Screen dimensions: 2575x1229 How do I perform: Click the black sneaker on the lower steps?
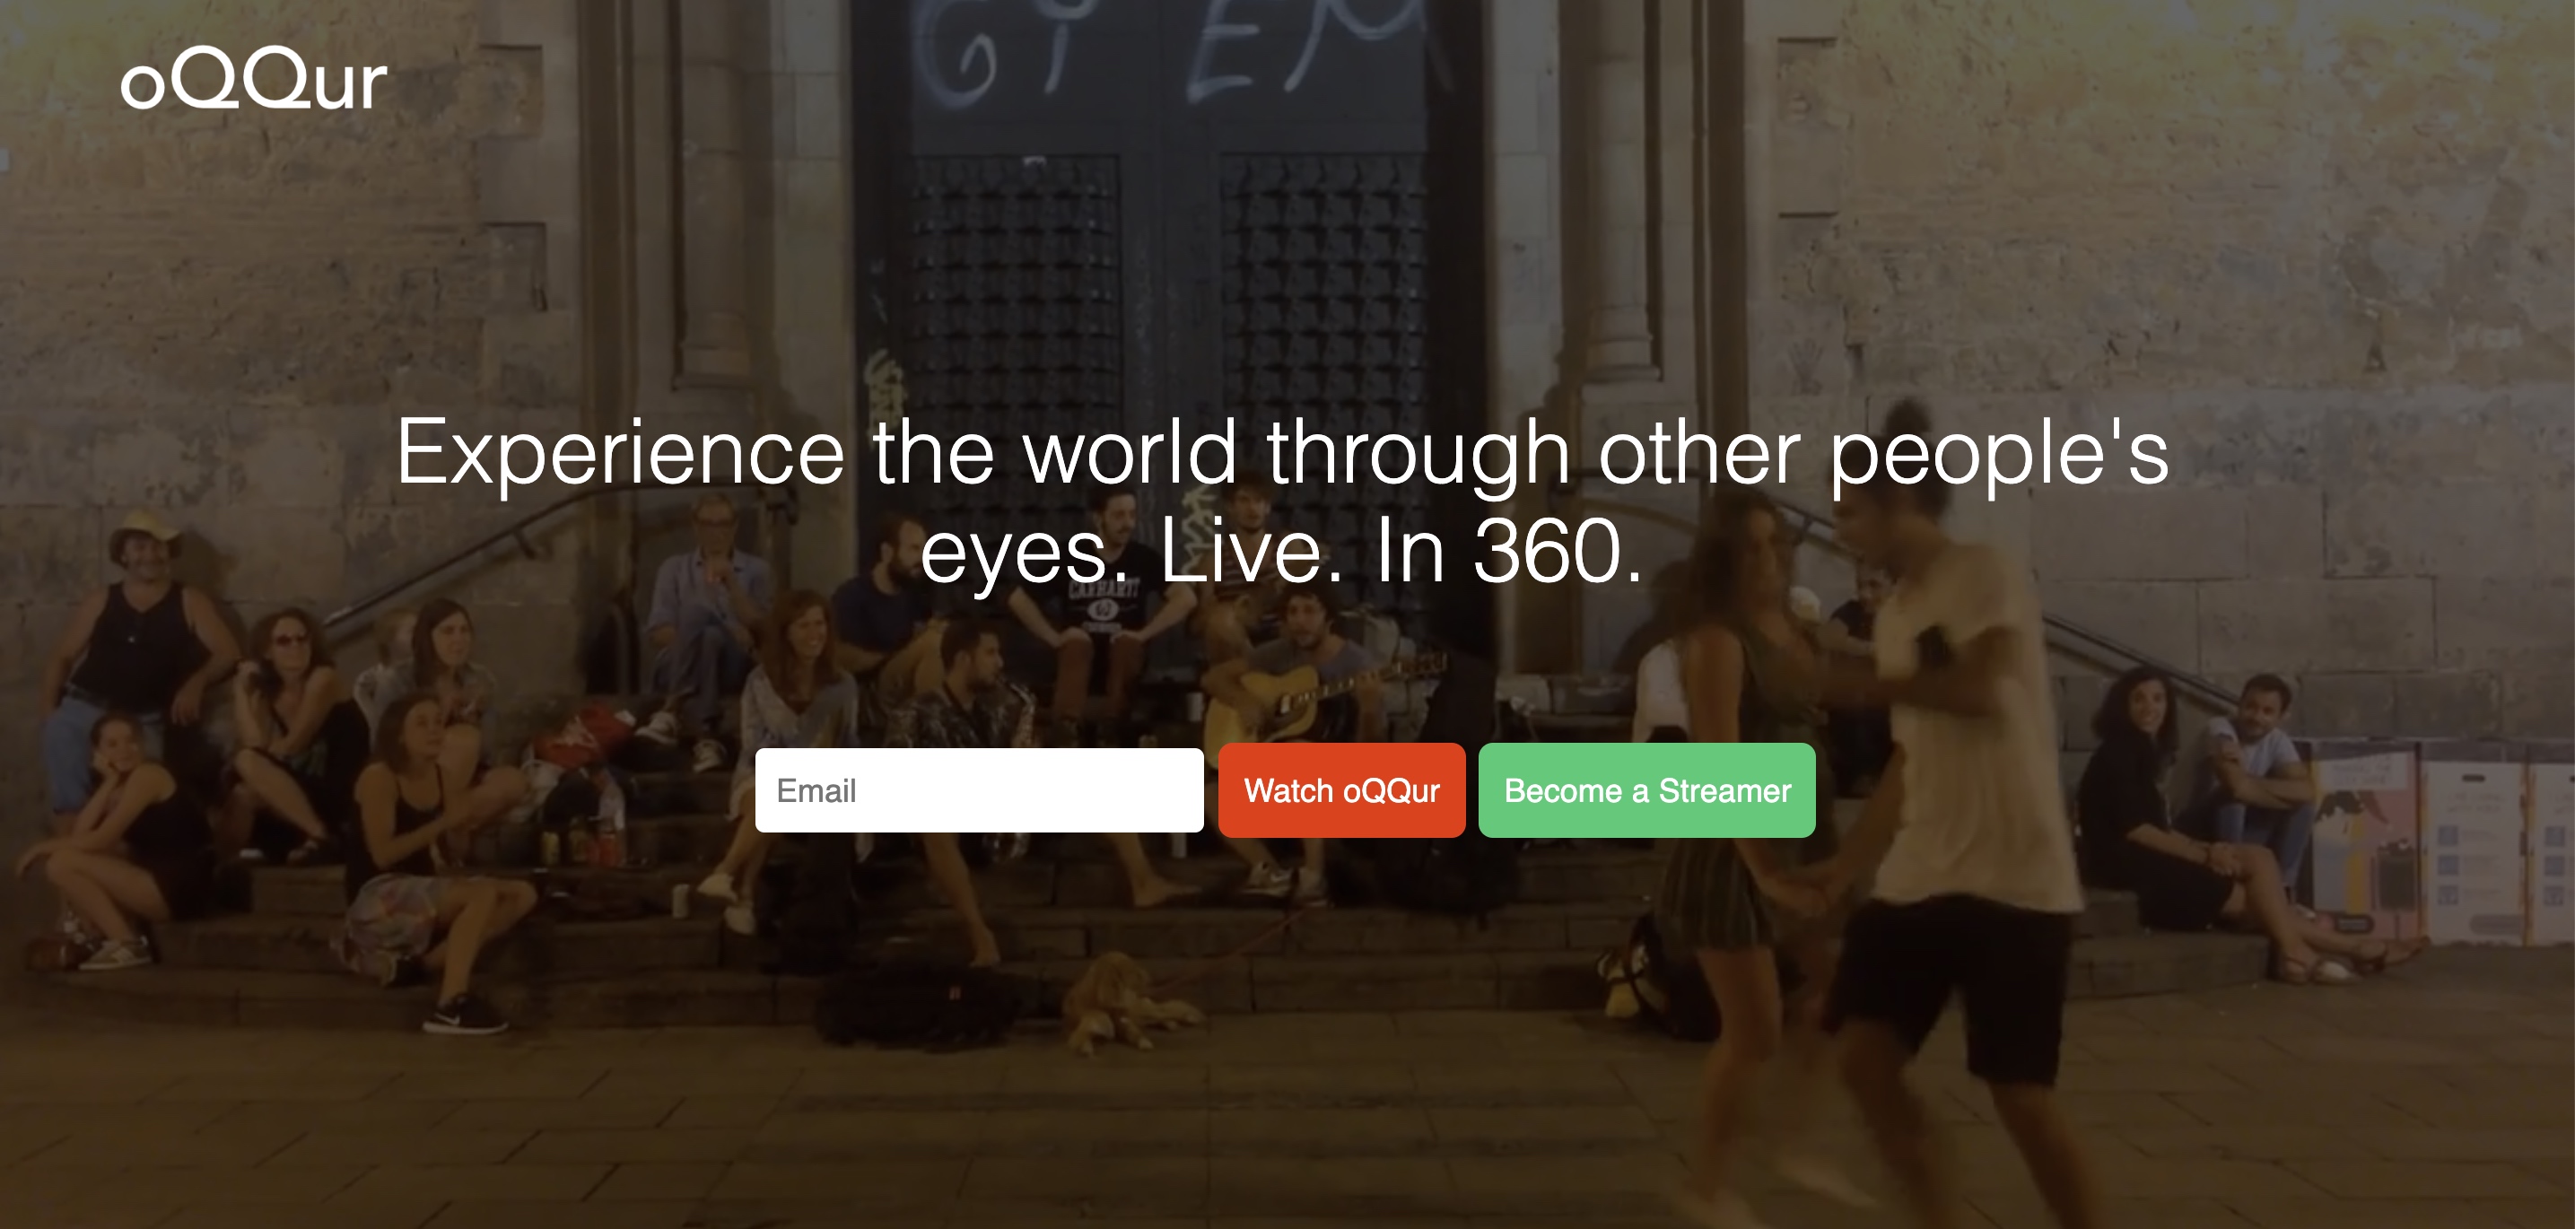click(x=465, y=1015)
